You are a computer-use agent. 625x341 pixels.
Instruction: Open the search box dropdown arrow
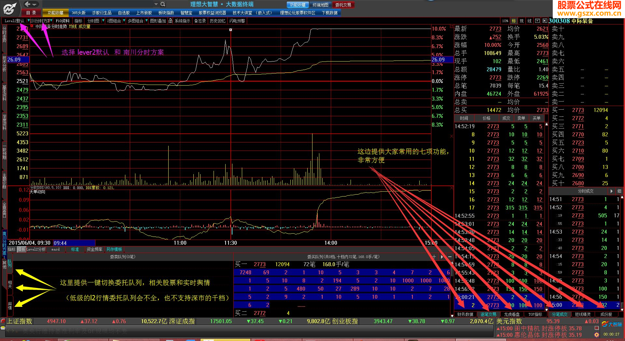coord(156,4)
